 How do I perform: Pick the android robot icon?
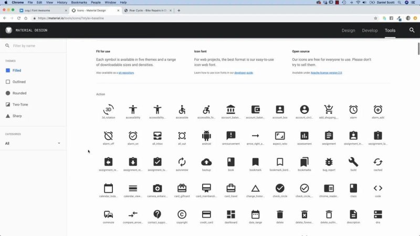pyautogui.click(x=206, y=136)
